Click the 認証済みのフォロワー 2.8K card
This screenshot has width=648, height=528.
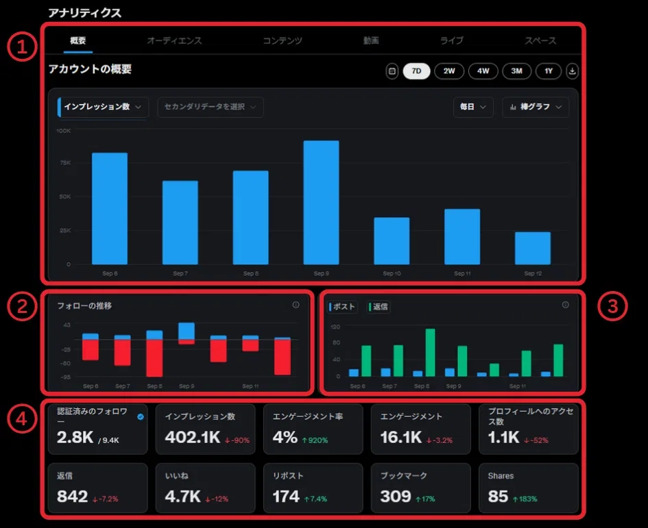point(97,429)
